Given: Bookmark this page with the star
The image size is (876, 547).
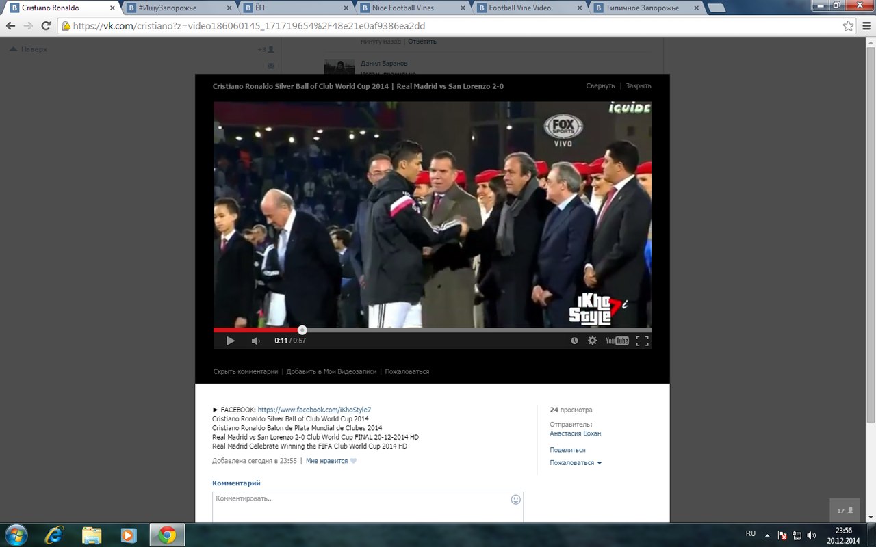Looking at the screenshot, I should coord(849,26).
